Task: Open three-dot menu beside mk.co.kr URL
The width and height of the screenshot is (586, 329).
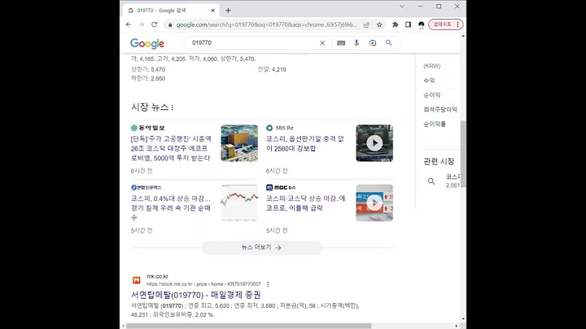Action: point(268,284)
